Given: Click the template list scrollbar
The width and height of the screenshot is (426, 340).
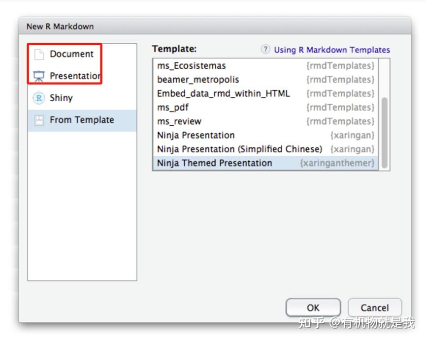Looking at the screenshot, I should pyautogui.click(x=384, y=133).
